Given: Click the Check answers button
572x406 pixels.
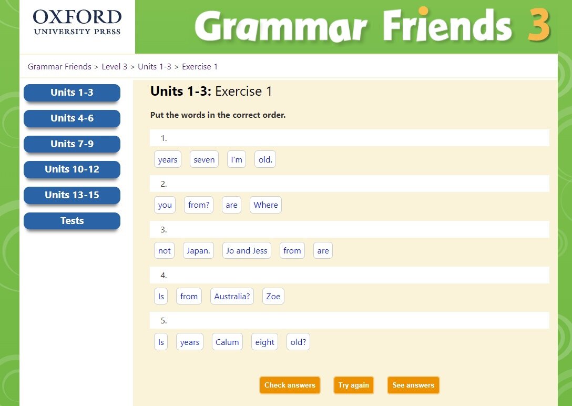Looking at the screenshot, I should click(x=290, y=385).
